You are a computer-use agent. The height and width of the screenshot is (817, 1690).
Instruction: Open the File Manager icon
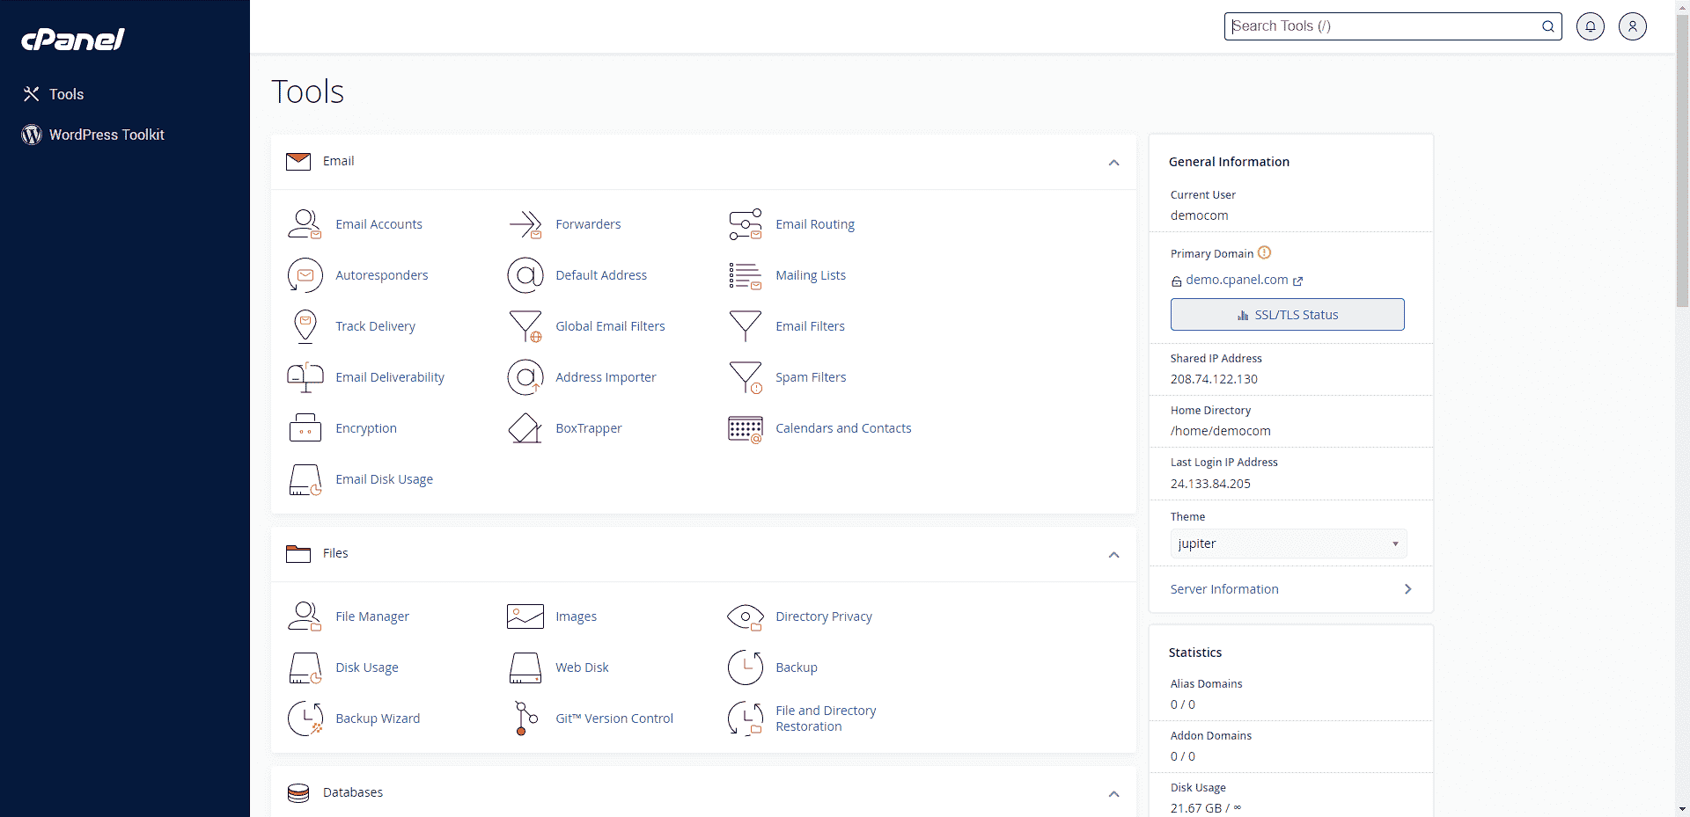[x=305, y=616]
